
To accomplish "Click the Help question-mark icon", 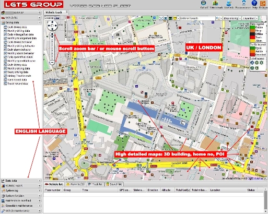I will (254, 3).
